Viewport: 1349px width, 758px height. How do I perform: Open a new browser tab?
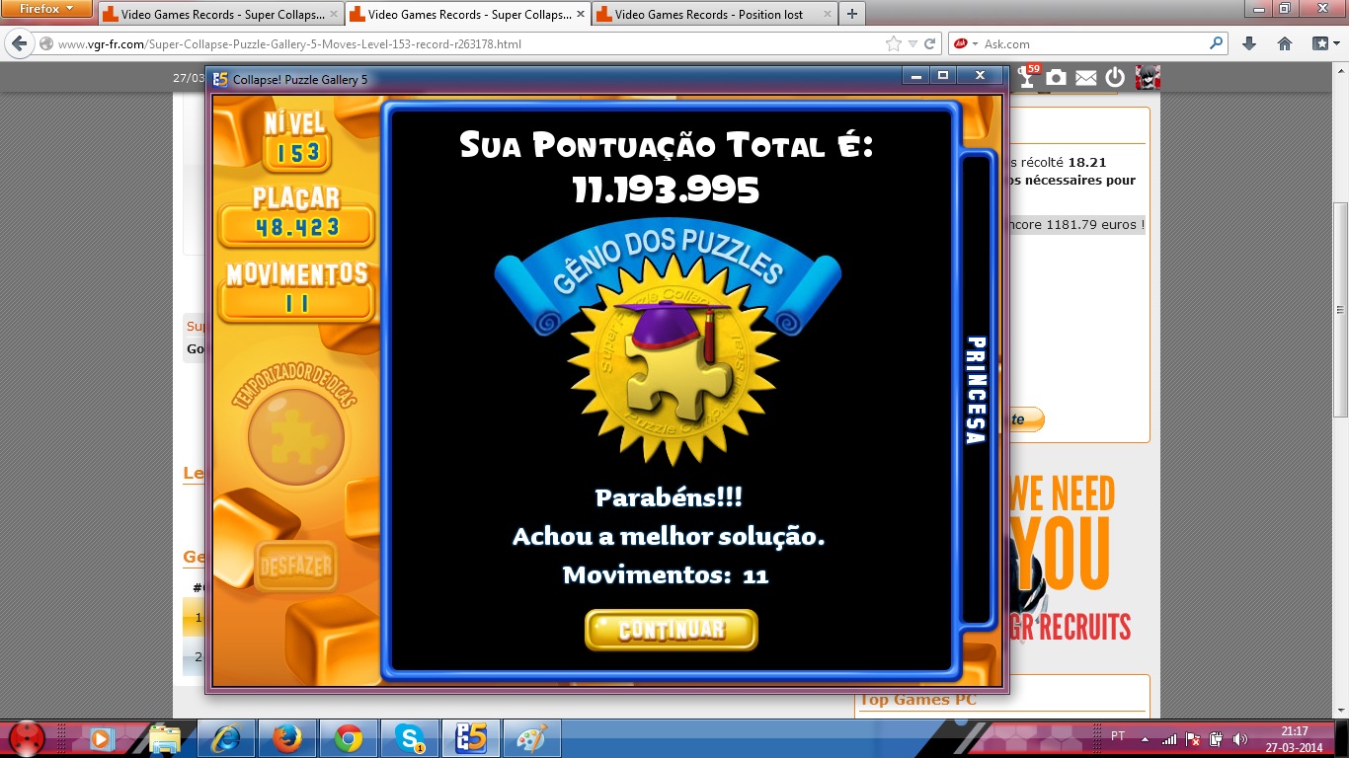(851, 14)
